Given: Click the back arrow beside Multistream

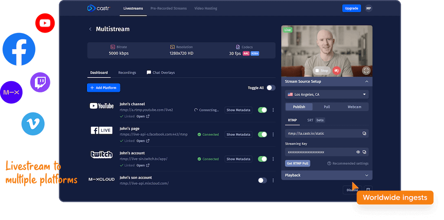Looking at the screenshot, I should coord(90,29).
